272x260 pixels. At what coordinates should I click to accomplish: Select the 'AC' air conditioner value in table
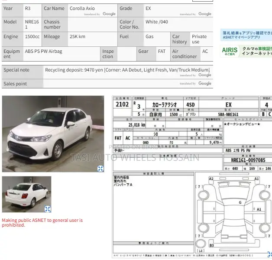coord(205,51)
